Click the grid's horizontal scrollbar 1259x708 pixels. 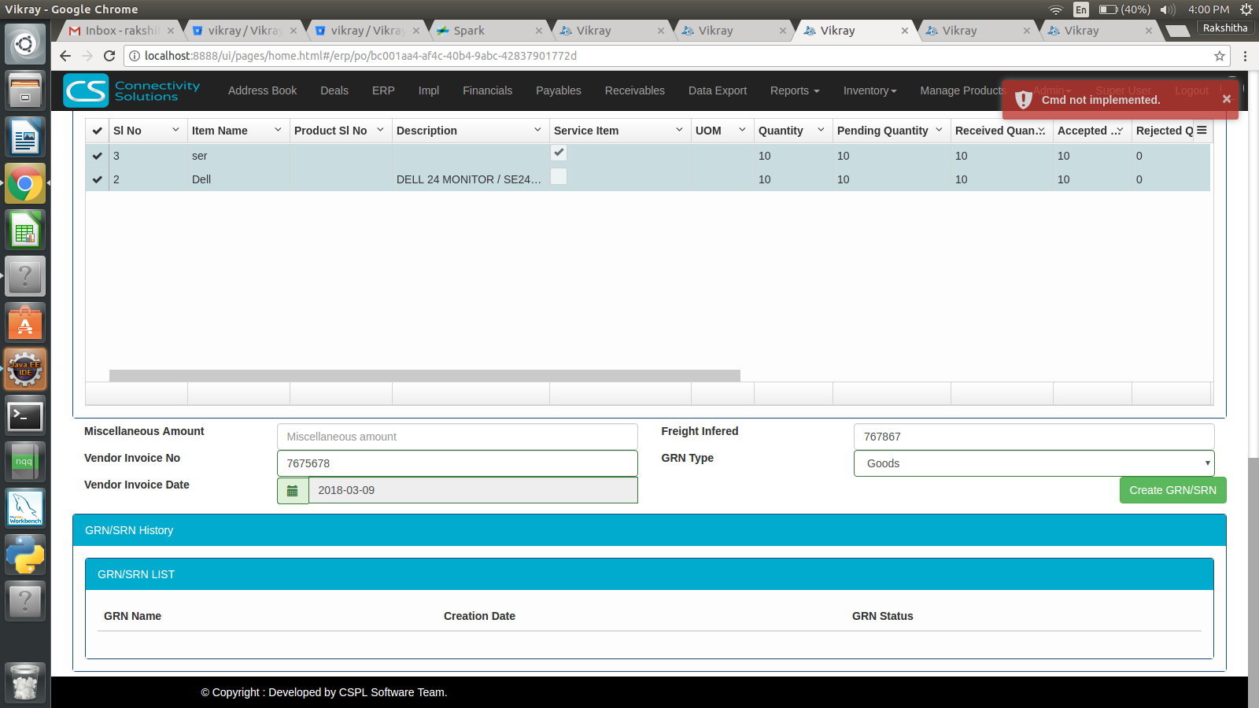click(x=424, y=375)
